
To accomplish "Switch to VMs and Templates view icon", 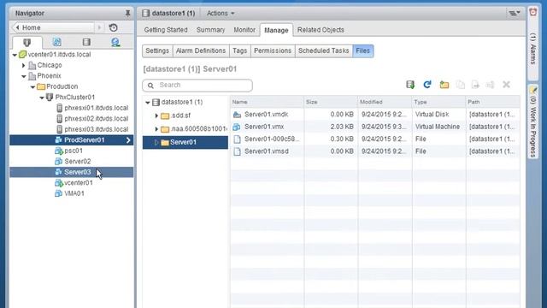I will (x=57, y=42).
